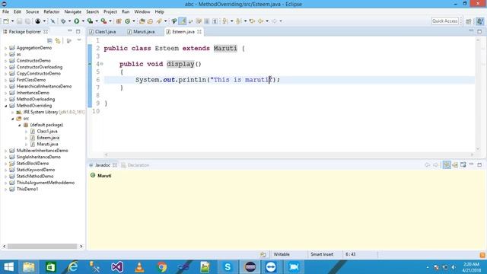Close the Esteem.java editor tab
This screenshot has height=274, width=487.
click(x=199, y=32)
